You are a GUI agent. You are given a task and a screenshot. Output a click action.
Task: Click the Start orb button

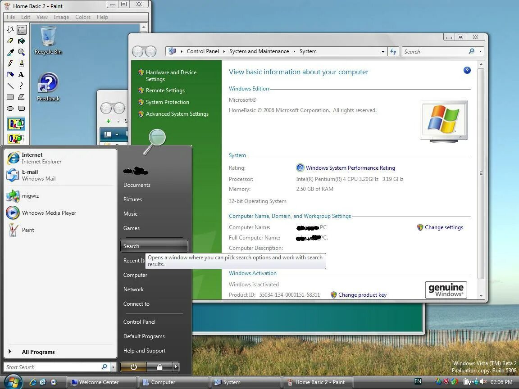tap(13, 382)
